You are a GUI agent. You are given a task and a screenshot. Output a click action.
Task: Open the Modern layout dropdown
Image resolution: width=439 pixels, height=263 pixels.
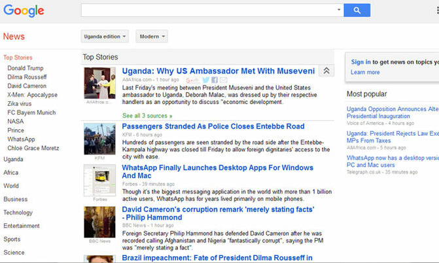point(152,37)
